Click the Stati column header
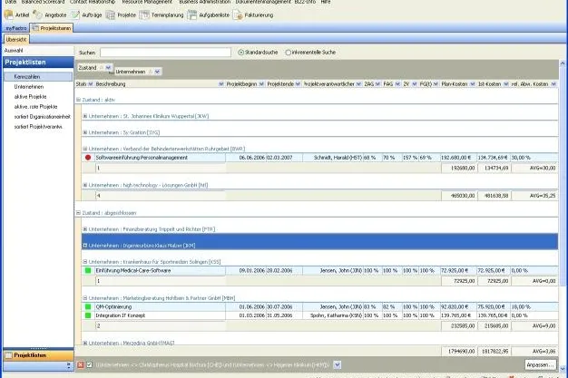568x378 pixels. coord(81,84)
